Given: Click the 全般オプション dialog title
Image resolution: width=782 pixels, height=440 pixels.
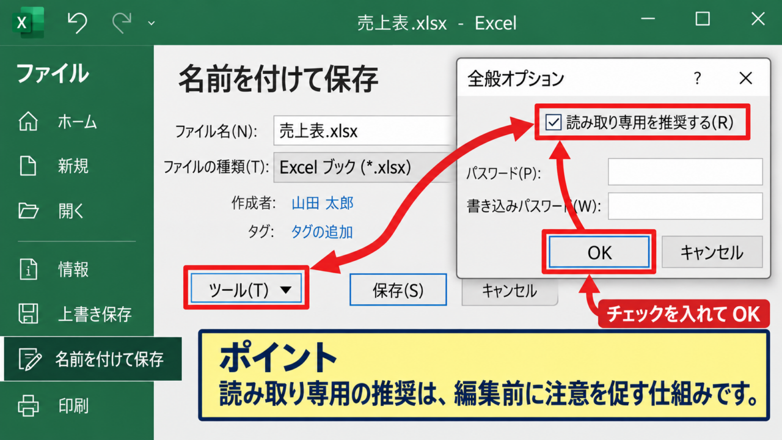Looking at the screenshot, I should [516, 78].
